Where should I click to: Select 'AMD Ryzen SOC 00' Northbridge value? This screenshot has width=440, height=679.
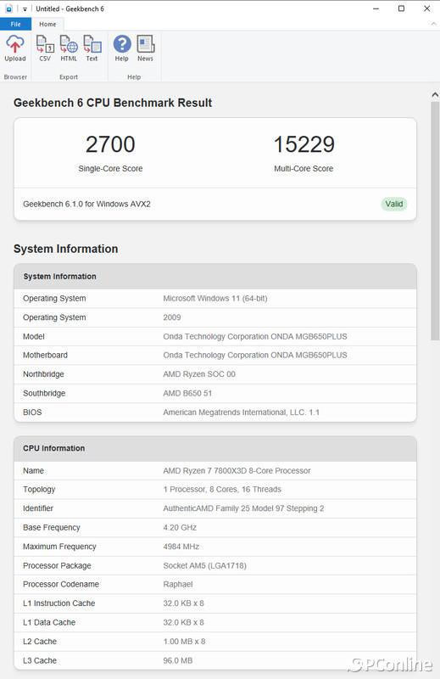click(199, 374)
